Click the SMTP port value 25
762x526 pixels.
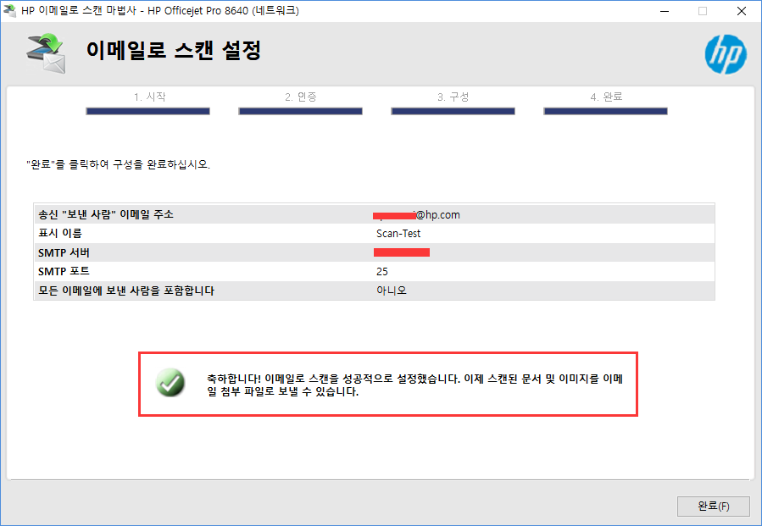point(382,272)
